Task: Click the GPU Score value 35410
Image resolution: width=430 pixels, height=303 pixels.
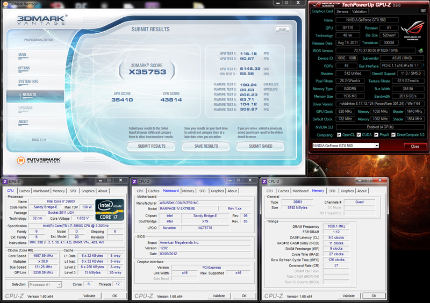Action: pos(122,100)
